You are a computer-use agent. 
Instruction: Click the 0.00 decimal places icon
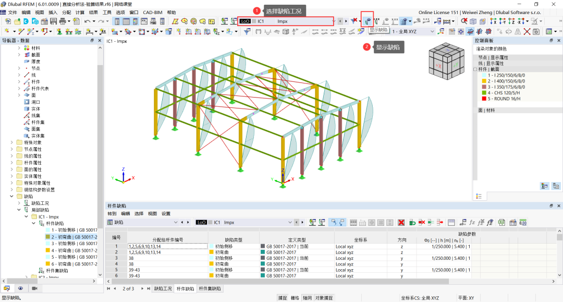point(523,223)
